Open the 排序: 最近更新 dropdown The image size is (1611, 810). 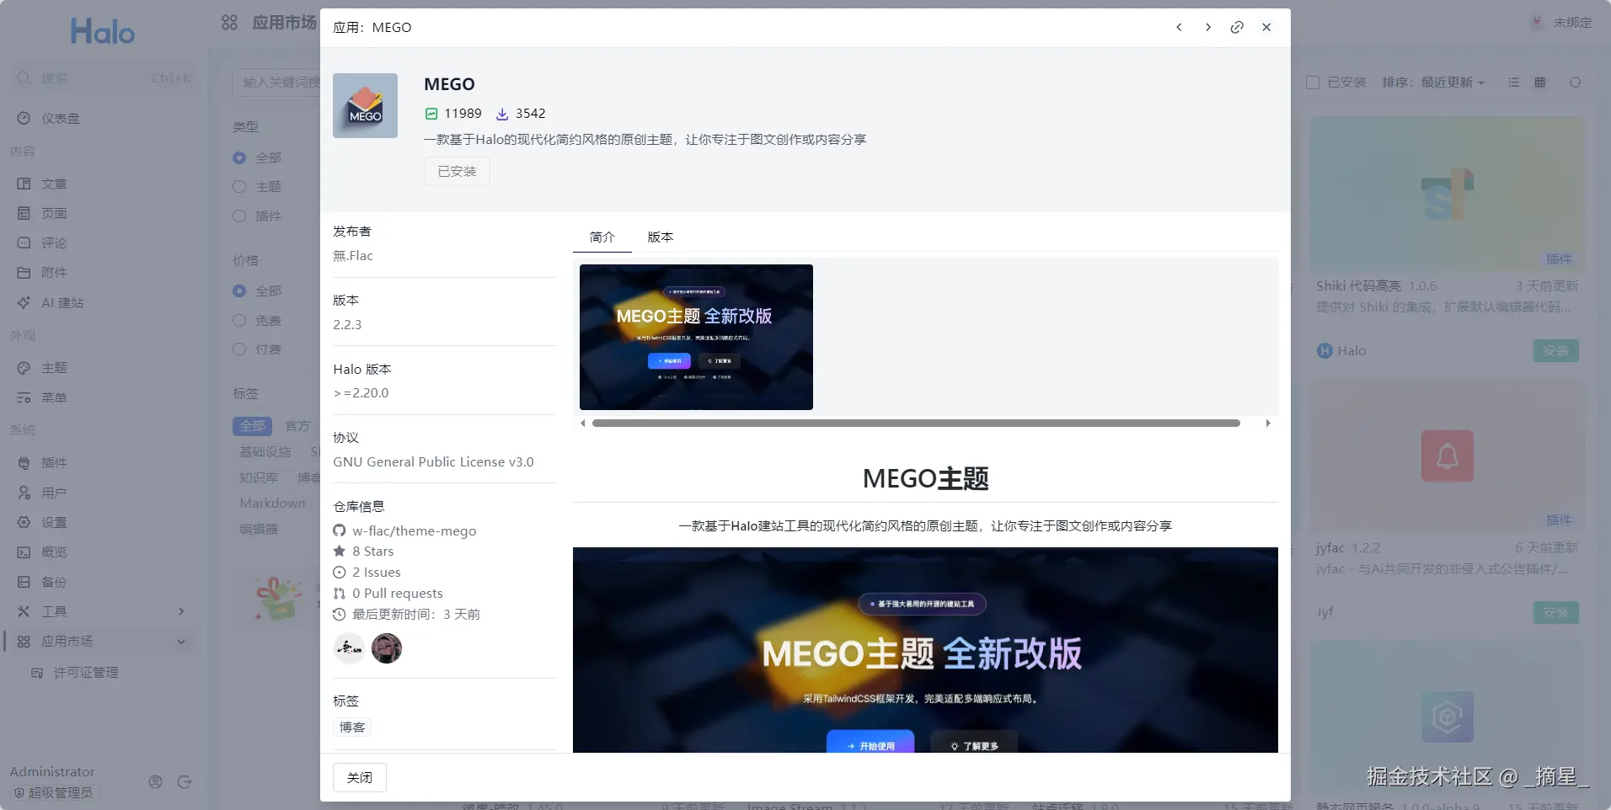click(1433, 83)
